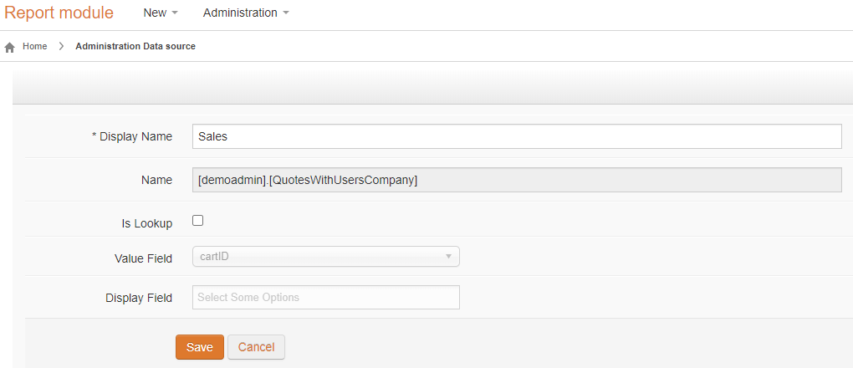Image resolution: width=853 pixels, height=368 pixels.
Task: Click the New menu caret arrow
Action: (x=175, y=13)
